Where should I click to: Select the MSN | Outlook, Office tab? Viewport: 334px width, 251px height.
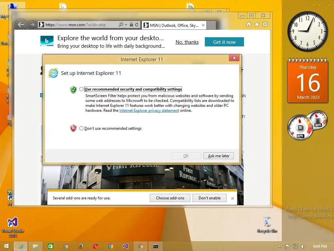[174, 25]
